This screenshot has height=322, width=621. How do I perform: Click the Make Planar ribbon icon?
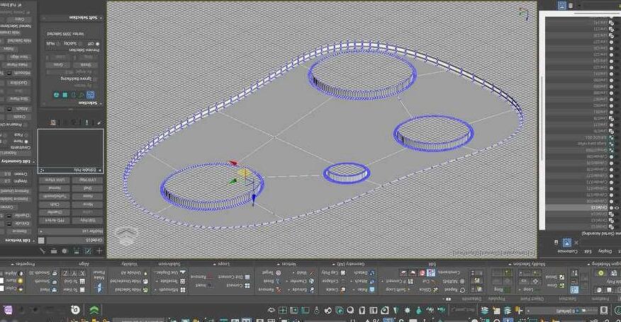pos(99,288)
